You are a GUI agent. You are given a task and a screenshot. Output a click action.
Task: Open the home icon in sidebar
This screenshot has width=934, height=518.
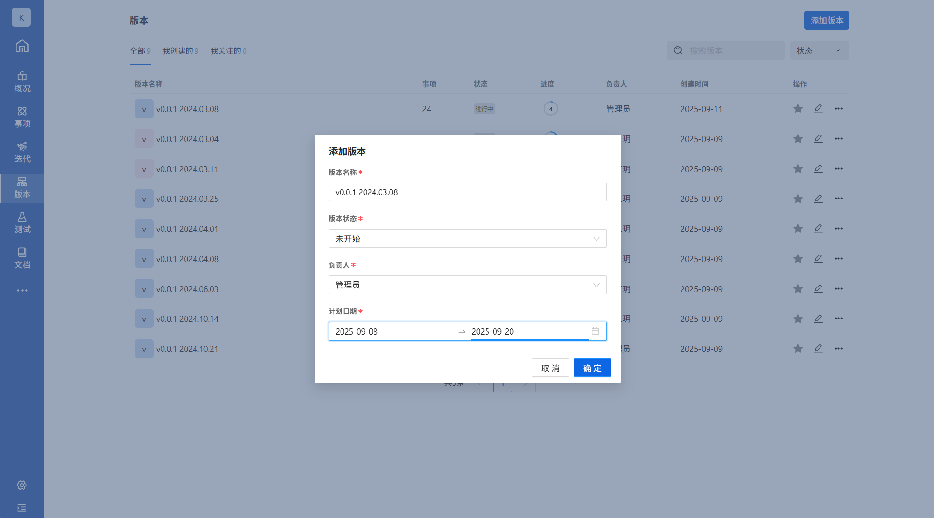[22, 46]
